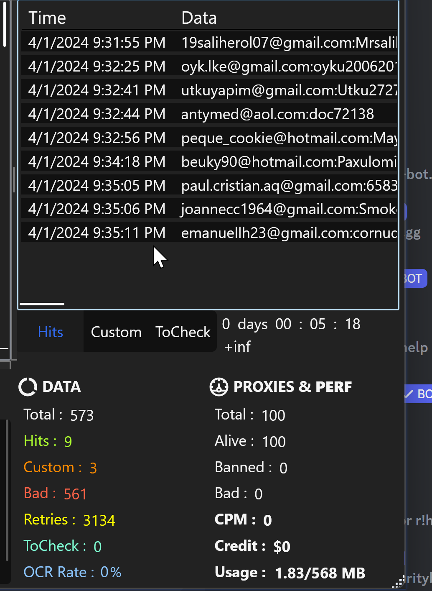Click the orange Custom count label

[x=60, y=468]
